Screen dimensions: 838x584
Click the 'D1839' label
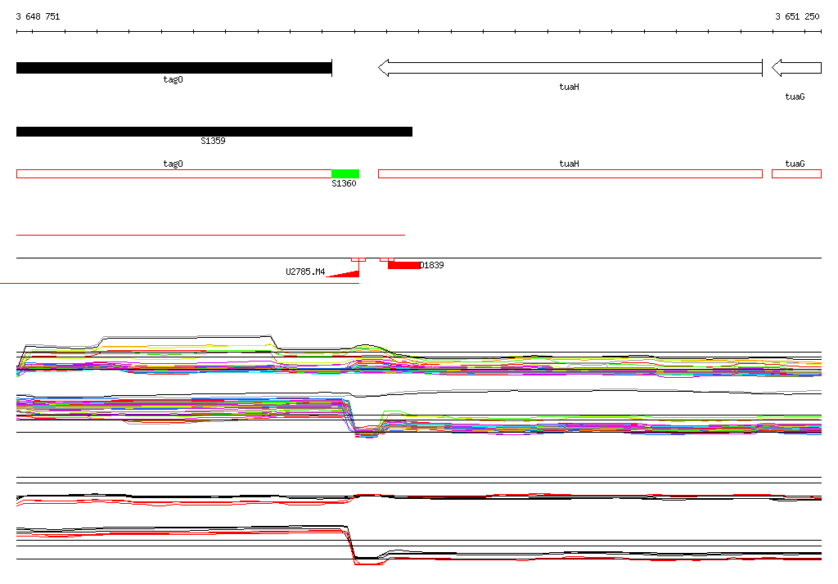coord(432,265)
